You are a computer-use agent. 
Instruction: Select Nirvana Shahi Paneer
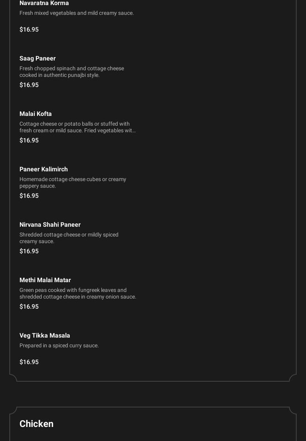click(x=50, y=224)
